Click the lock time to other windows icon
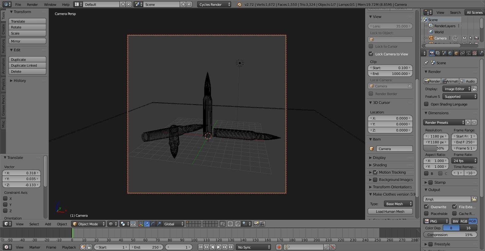 point(89,247)
